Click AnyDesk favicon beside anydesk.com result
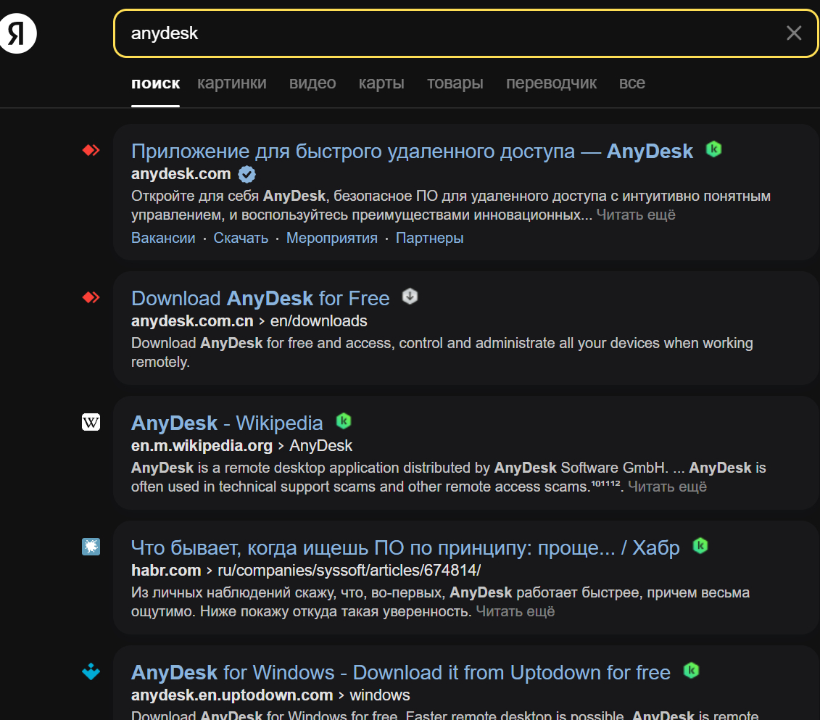The width and height of the screenshot is (820, 720). [x=91, y=151]
